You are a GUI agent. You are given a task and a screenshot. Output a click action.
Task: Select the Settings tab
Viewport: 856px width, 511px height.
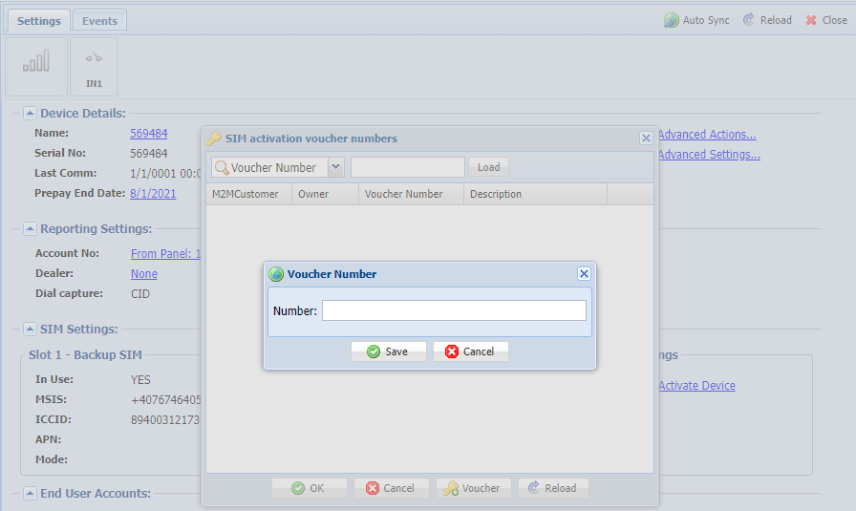click(39, 21)
